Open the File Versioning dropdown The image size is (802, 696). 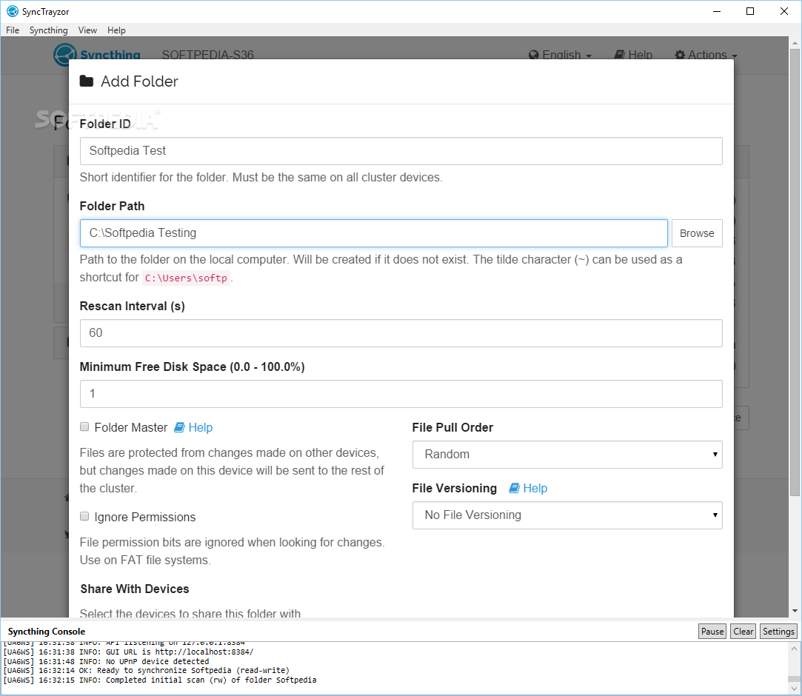coord(567,515)
